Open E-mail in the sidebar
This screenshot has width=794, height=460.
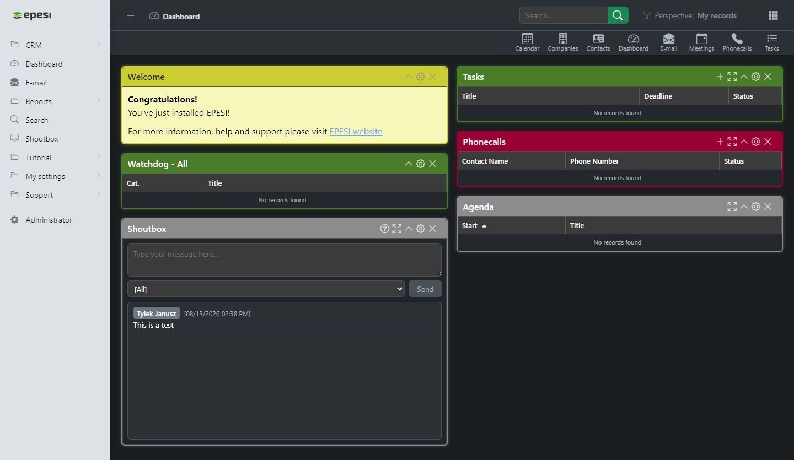click(55, 83)
